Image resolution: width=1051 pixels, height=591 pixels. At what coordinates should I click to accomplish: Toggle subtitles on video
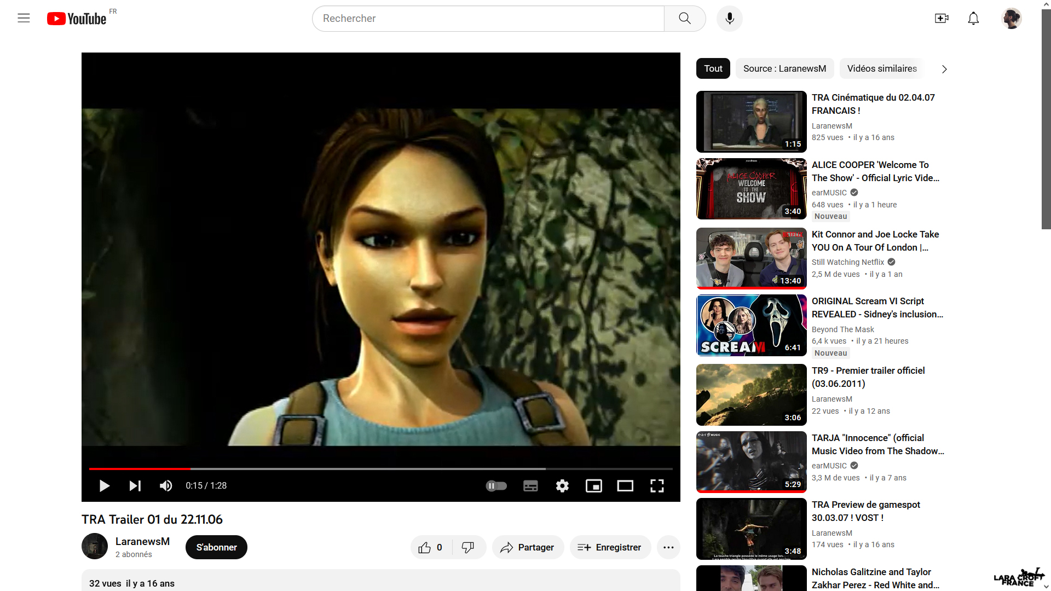point(530,486)
